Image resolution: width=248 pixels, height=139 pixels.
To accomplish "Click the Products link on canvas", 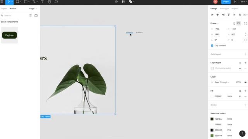I will [x=129, y=32].
